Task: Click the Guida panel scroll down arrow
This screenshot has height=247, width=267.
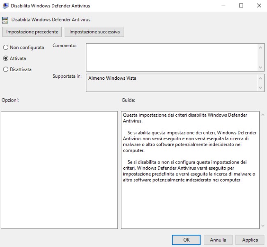Action: [263, 226]
